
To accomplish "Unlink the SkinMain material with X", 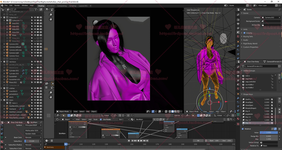I will (163, 119).
